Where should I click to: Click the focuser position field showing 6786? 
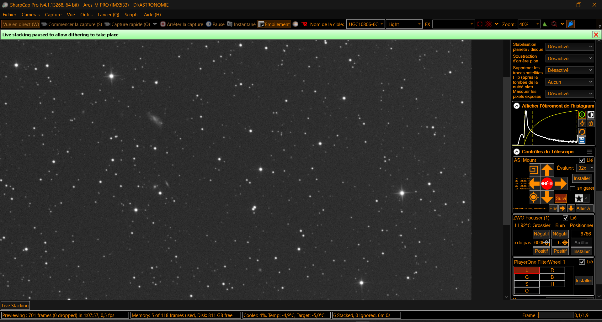pyautogui.click(x=581, y=234)
